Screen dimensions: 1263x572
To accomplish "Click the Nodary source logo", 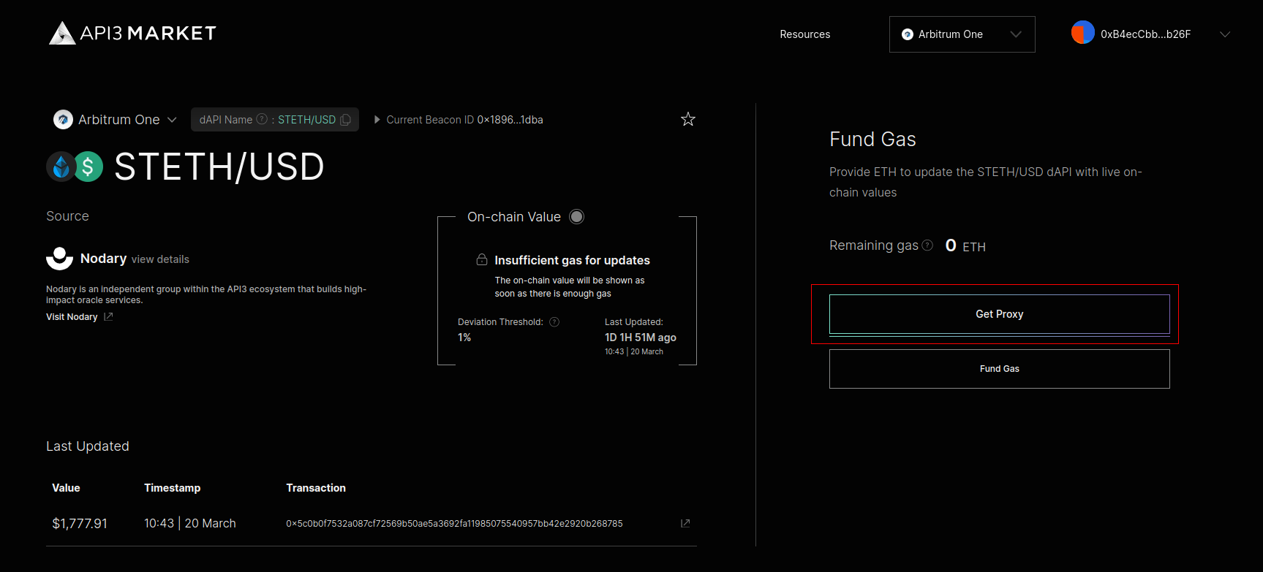I will pos(59,259).
